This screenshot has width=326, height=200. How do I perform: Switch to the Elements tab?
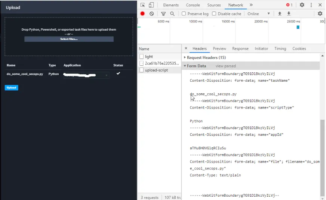pos(171,5)
